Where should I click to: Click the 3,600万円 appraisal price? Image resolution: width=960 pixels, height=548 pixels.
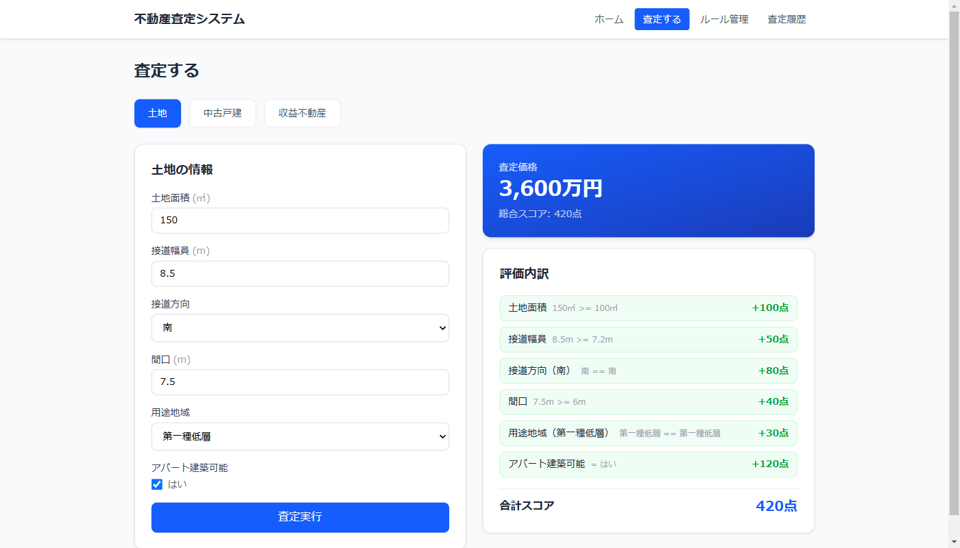551,188
